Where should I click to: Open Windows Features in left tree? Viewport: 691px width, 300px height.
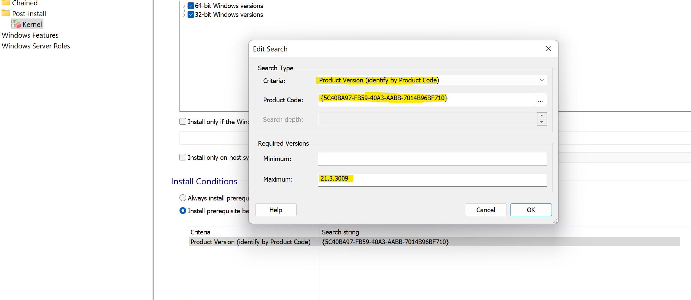30,35
